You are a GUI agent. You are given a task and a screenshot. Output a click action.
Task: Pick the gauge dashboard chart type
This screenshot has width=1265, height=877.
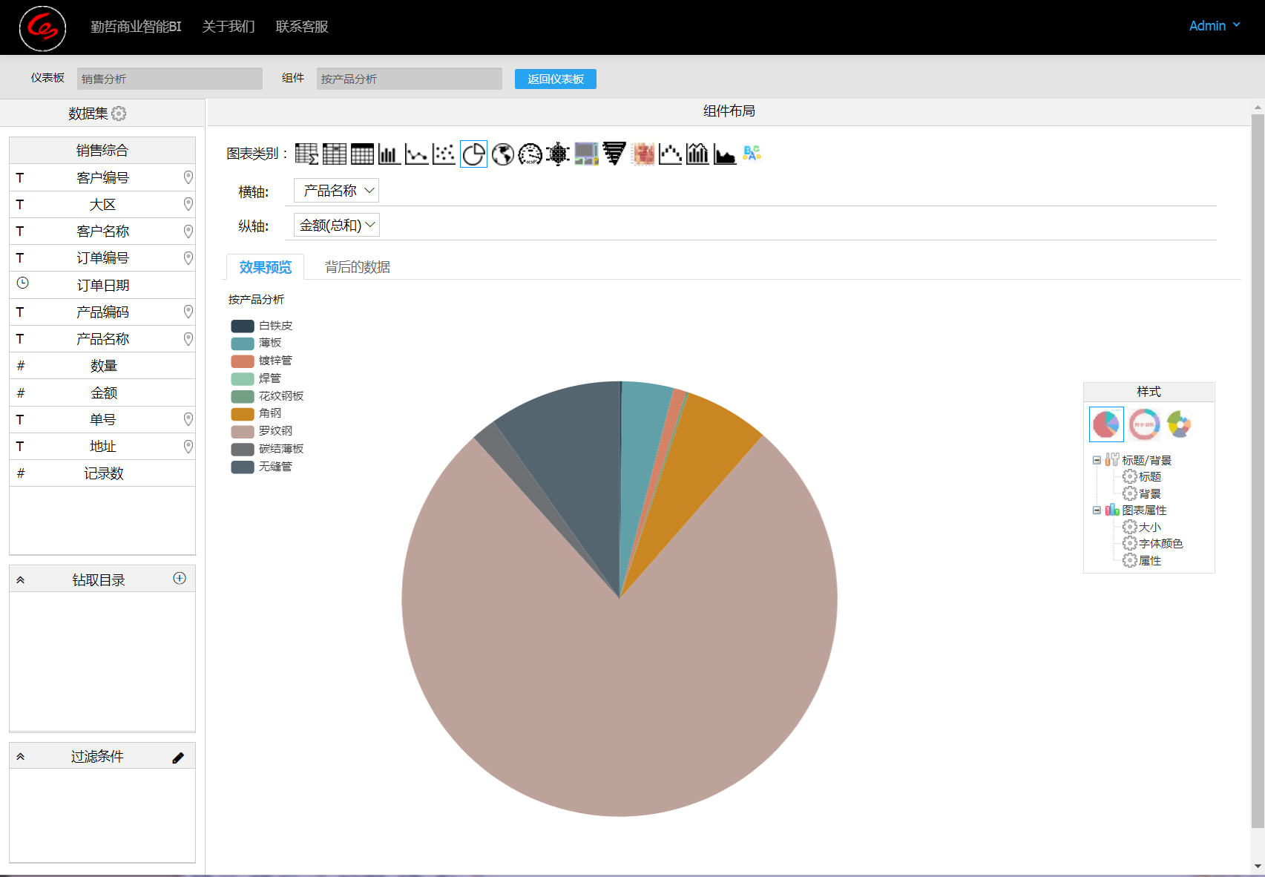tap(530, 154)
